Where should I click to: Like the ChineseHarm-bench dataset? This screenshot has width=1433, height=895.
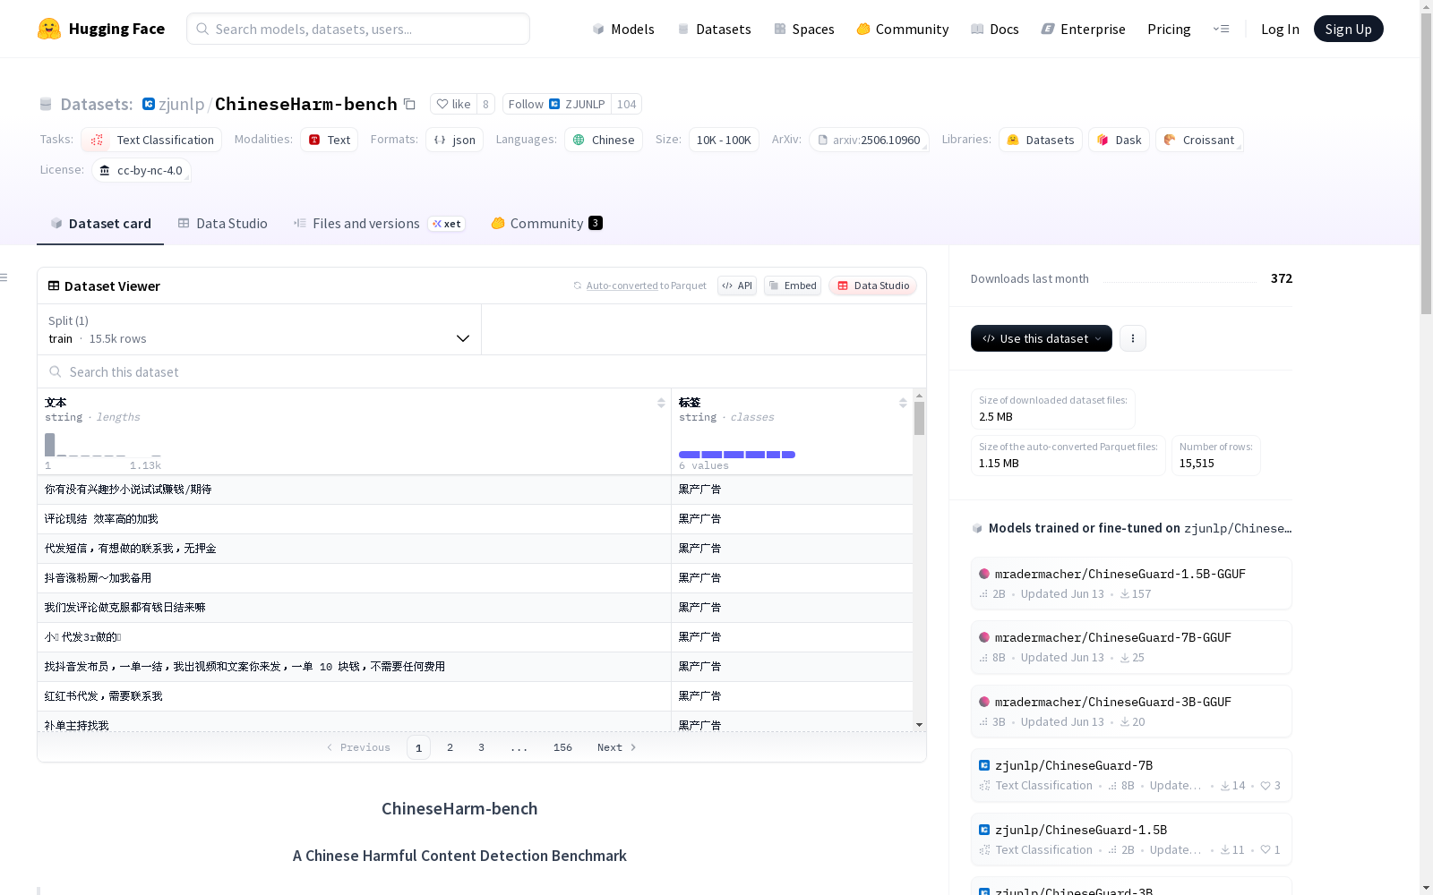pos(453,104)
